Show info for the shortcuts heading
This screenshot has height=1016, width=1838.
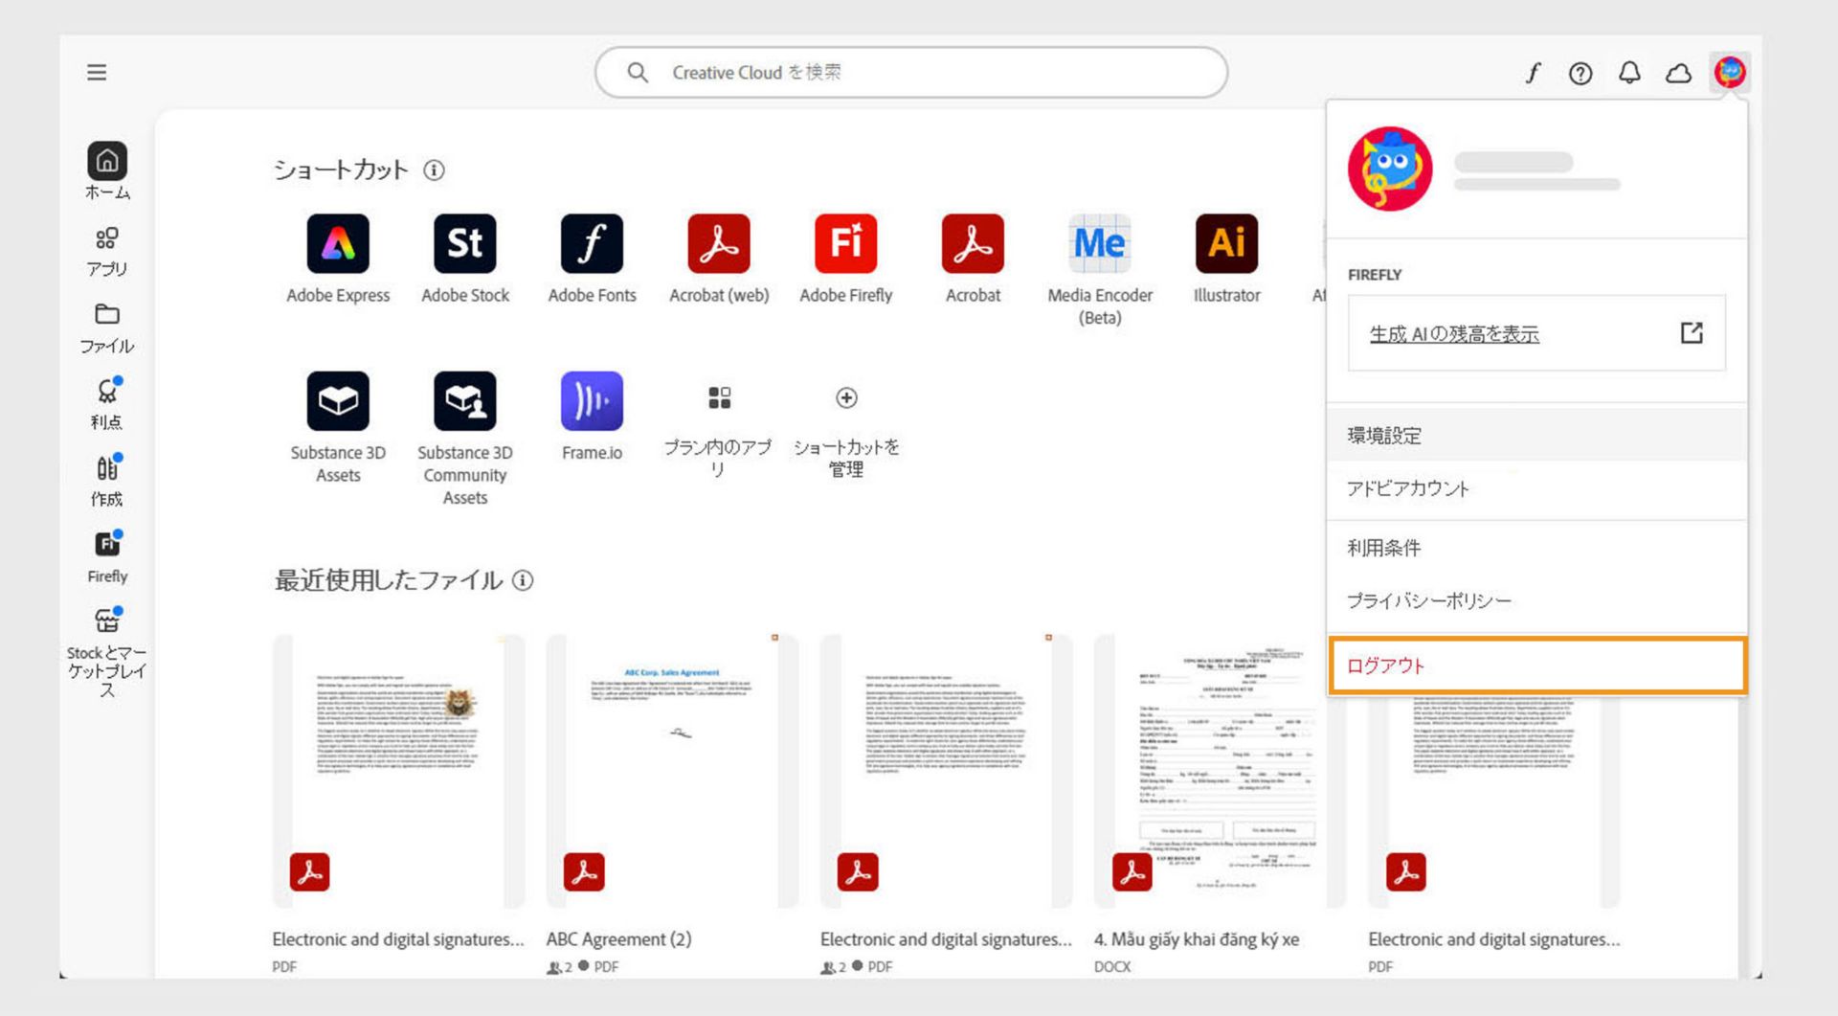[434, 170]
